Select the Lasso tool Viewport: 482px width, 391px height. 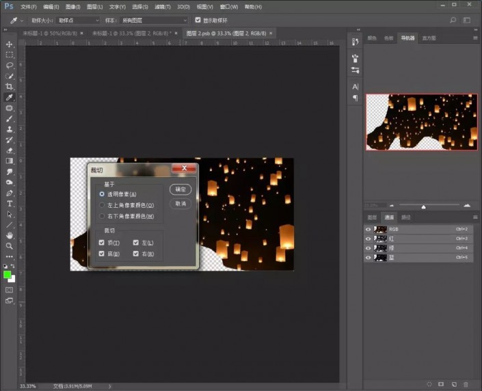[9, 66]
